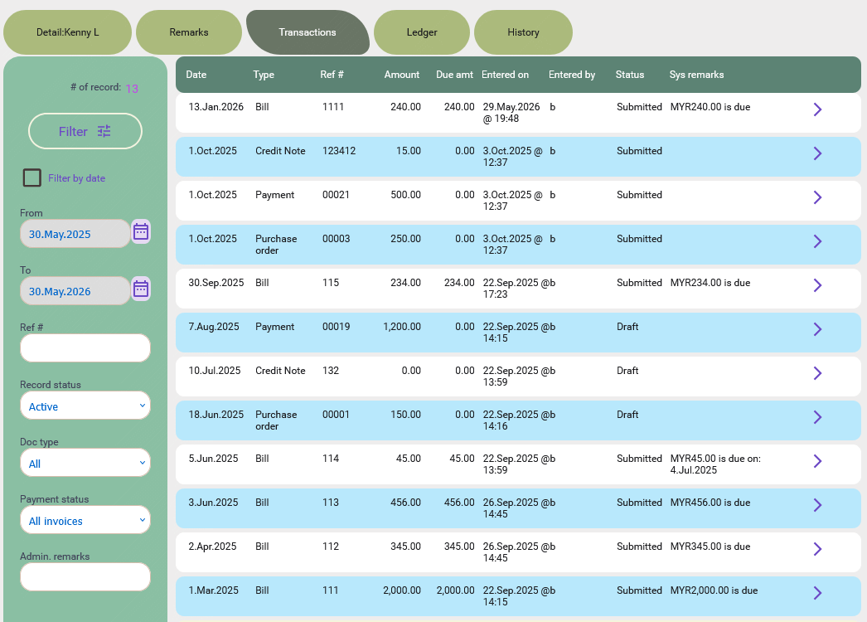Open details arrow for Bill 112
The image size is (867, 622).
pos(817,549)
